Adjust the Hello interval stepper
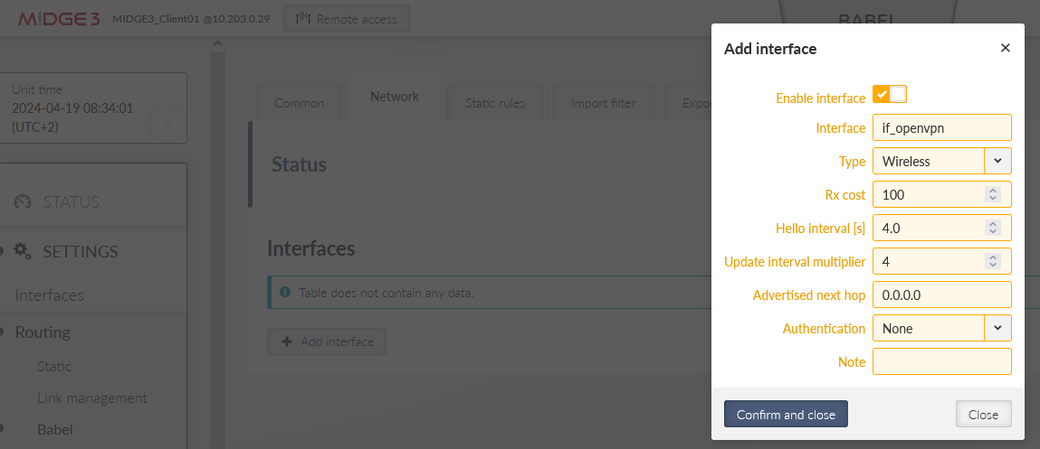This screenshot has width=1040, height=449. [x=993, y=228]
